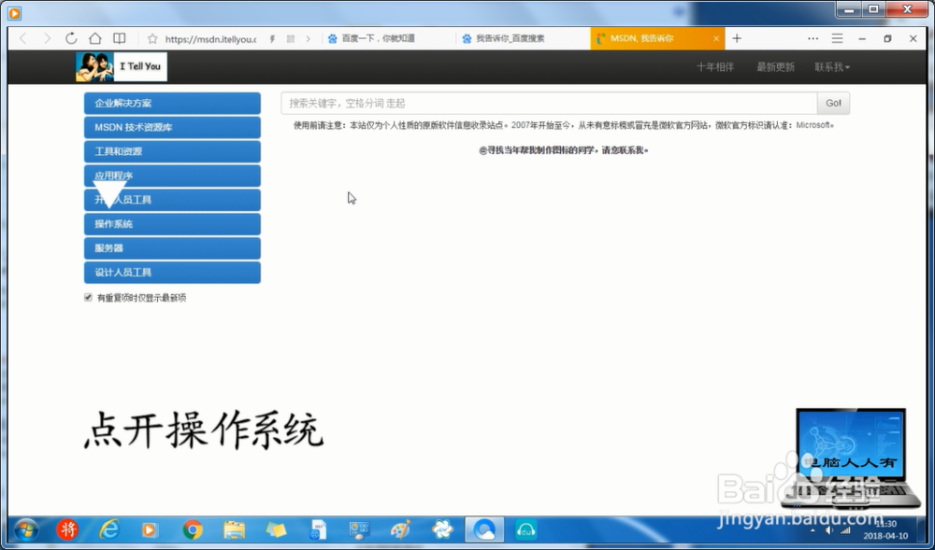935x550 pixels.
Task: Open Sticky Notes taskbar icon
Action: [x=276, y=529]
